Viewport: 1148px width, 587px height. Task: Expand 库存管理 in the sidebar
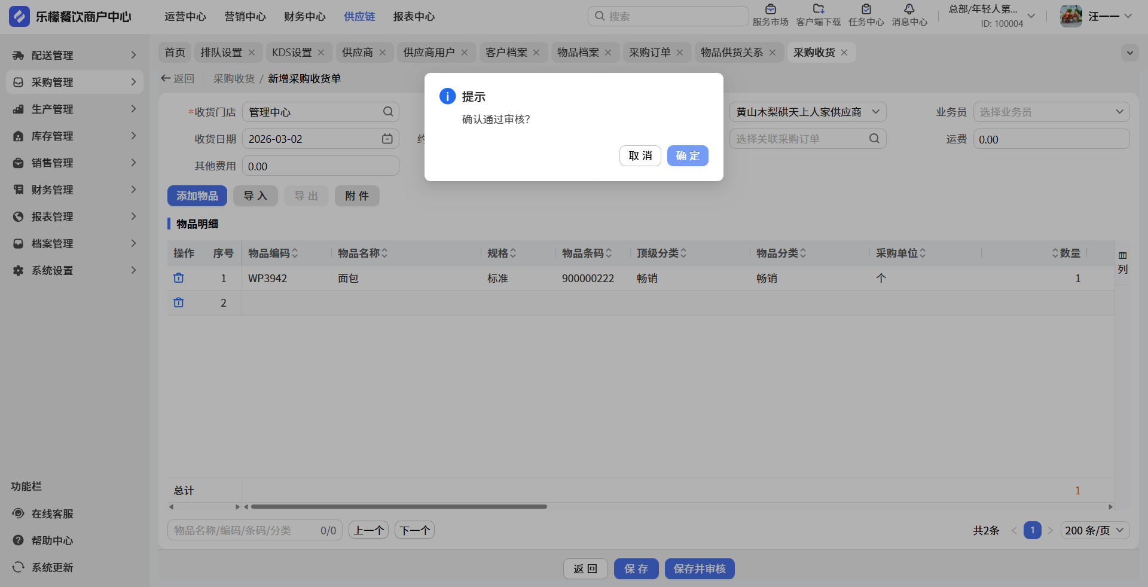[x=75, y=136]
